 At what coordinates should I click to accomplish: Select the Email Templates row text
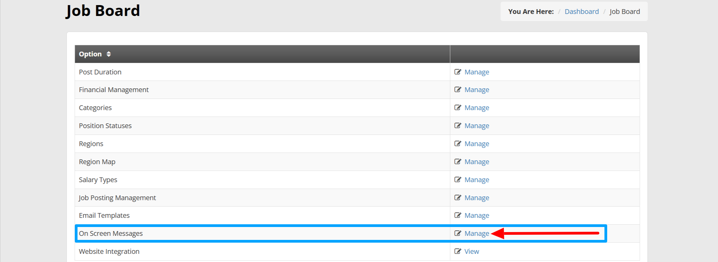click(x=104, y=215)
